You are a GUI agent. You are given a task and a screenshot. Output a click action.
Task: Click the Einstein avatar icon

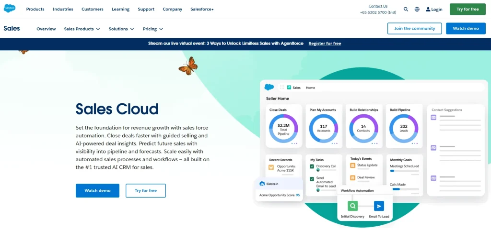pyautogui.click(x=262, y=184)
